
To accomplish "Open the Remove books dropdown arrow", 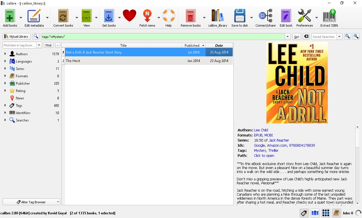I will click(x=204, y=18).
